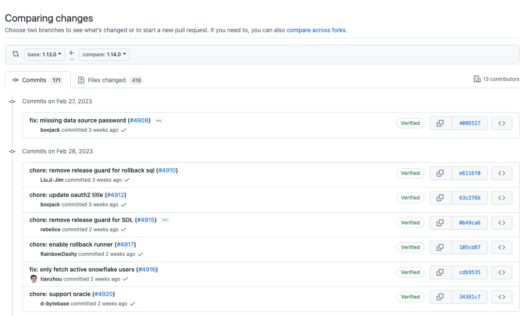Image resolution: width=523 pixels, height=316 pixels.
Task: Switch to the Commits tab
Action: coord(38,80)
